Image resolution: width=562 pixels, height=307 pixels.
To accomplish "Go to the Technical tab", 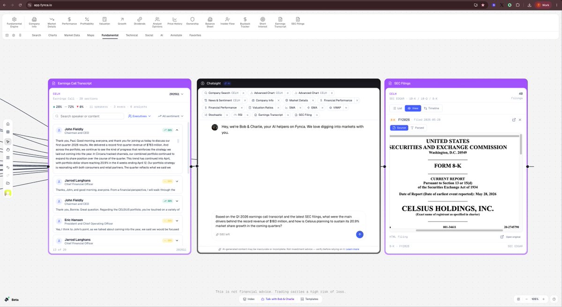I will click(132, 35).
